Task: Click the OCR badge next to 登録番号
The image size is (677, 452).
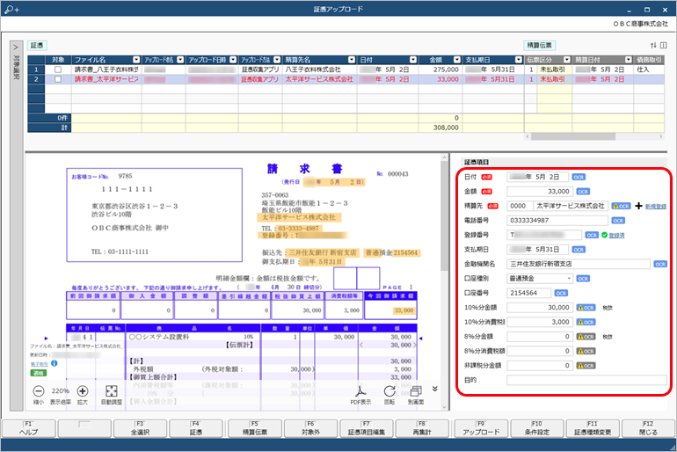Action: click(x=592, y=236)
